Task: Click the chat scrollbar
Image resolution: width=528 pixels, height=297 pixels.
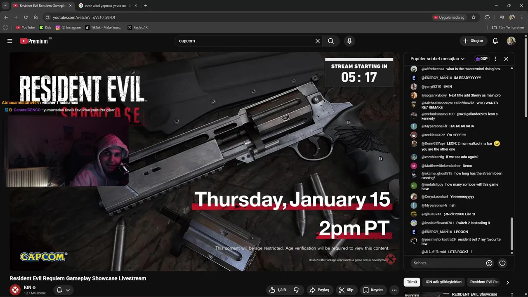Action: (512, 234)
